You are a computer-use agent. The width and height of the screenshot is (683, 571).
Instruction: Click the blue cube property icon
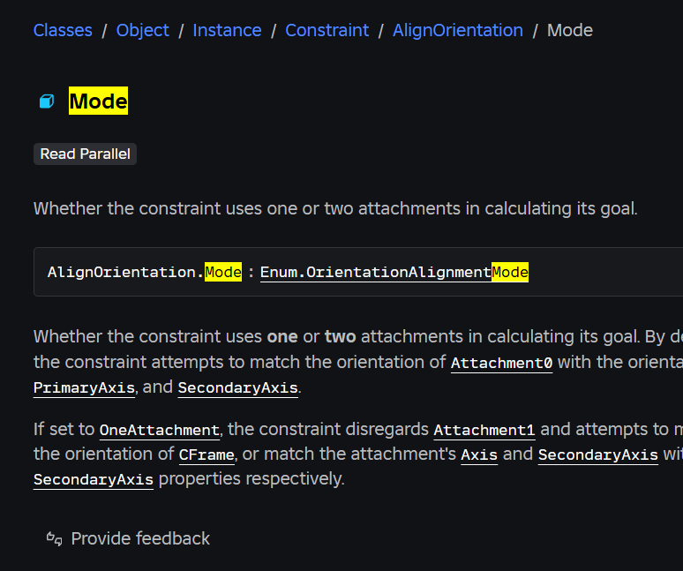[47, 101]
